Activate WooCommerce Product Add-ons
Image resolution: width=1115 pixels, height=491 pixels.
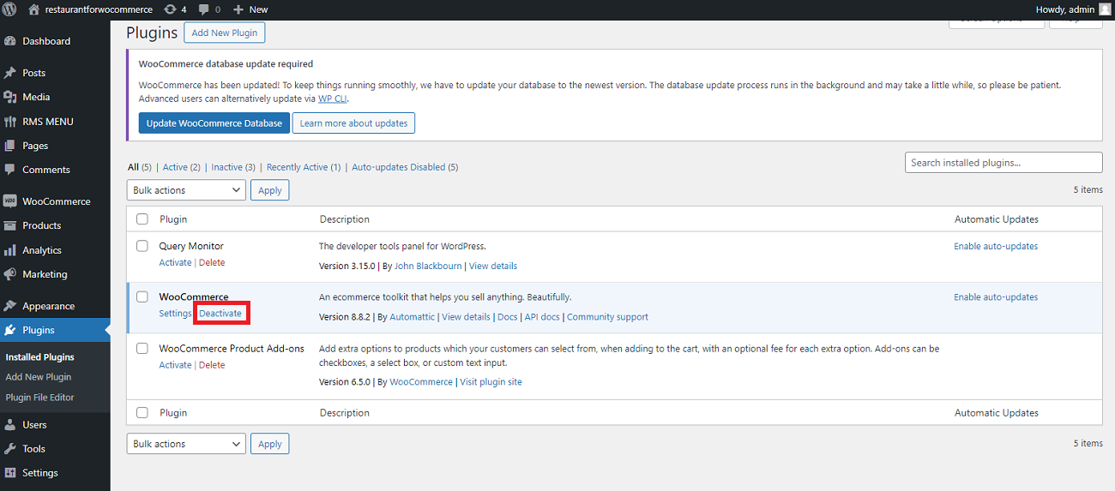click(x=175, y=365)
